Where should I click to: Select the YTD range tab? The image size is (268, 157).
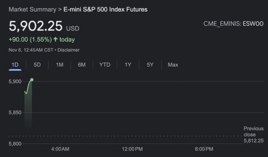tap(105, 65)
